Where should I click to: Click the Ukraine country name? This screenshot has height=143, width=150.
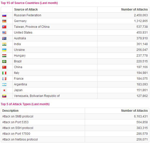point(19,50)
